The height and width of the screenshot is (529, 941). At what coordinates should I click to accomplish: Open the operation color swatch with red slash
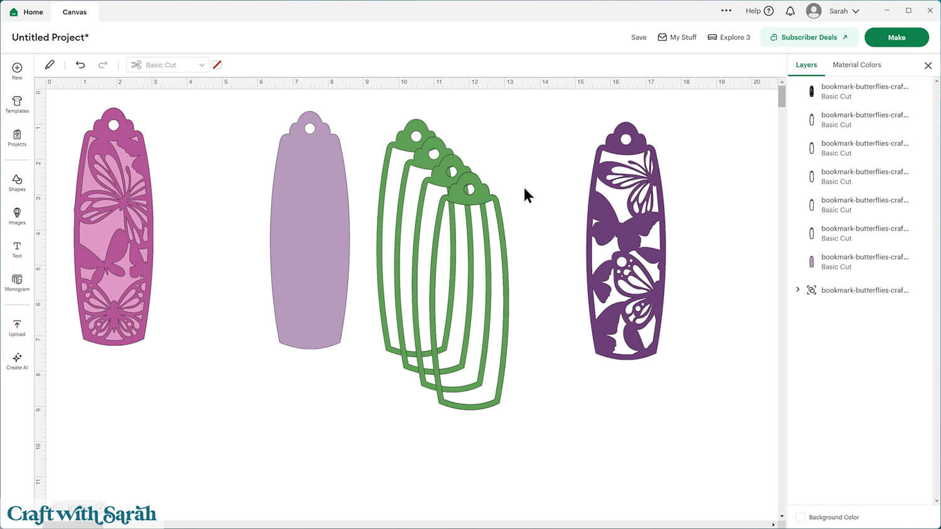pos(217,65)
